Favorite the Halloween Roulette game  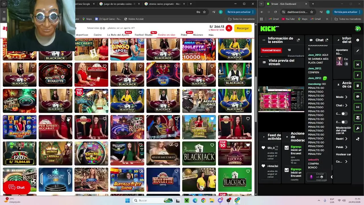coord(33,93)
